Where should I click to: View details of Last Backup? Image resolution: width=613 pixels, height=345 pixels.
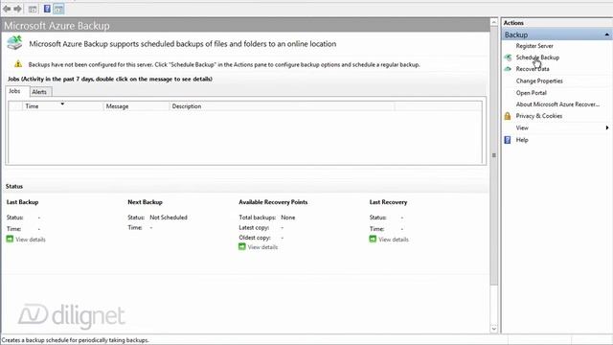pyautogui.click(x=31, y=240)
